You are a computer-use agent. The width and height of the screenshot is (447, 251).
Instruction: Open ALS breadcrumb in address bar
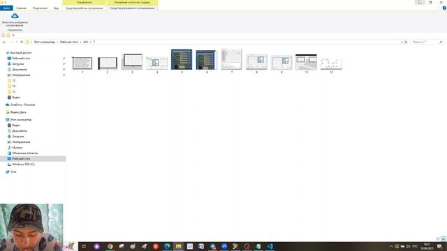click(x=85, y=42)
